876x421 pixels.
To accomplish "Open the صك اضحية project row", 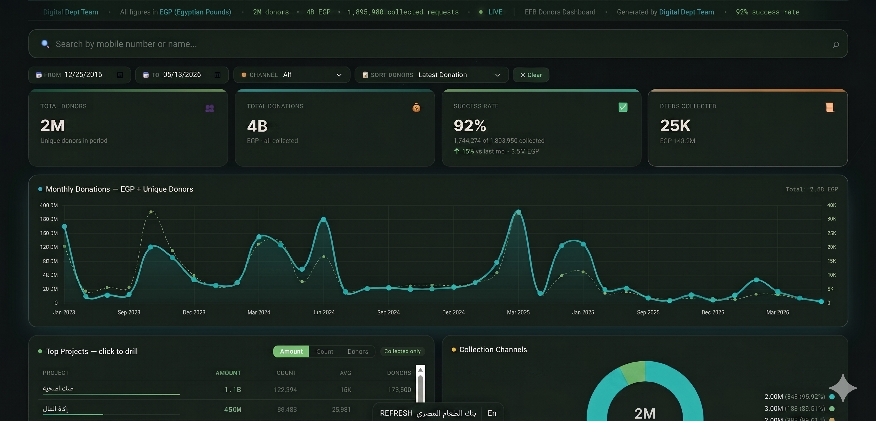I will (227, 390).
